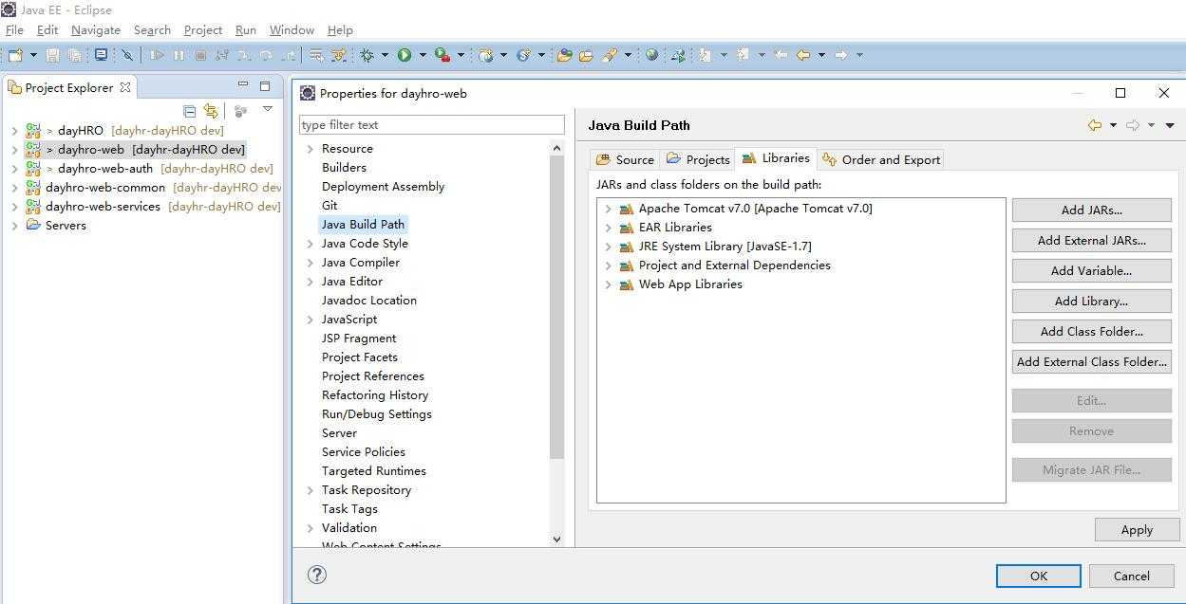Select the dayhro-web-services project

tap(103, 207)
